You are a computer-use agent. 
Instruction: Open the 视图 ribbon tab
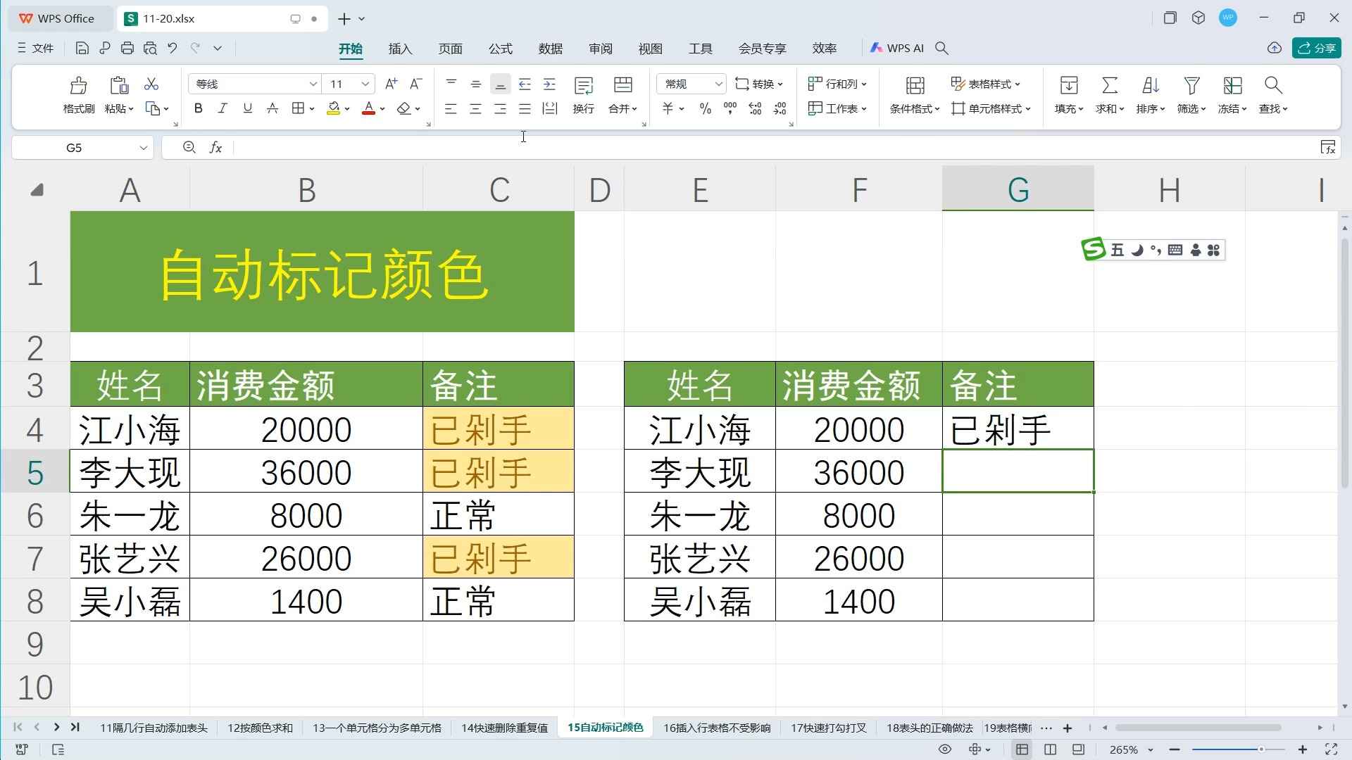(x=651, y=49)
